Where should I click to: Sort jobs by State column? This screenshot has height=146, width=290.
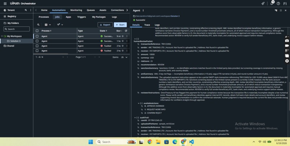[x=103, y=31]
